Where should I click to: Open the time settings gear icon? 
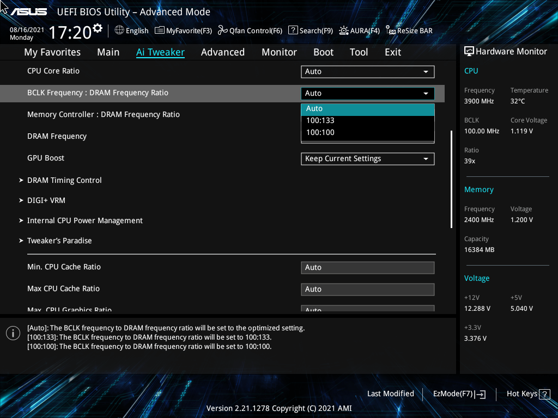98,28
